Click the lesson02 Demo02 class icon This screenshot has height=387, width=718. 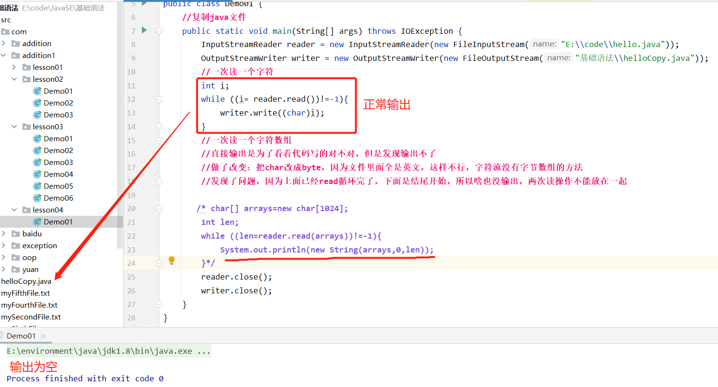tap(37, 103)
